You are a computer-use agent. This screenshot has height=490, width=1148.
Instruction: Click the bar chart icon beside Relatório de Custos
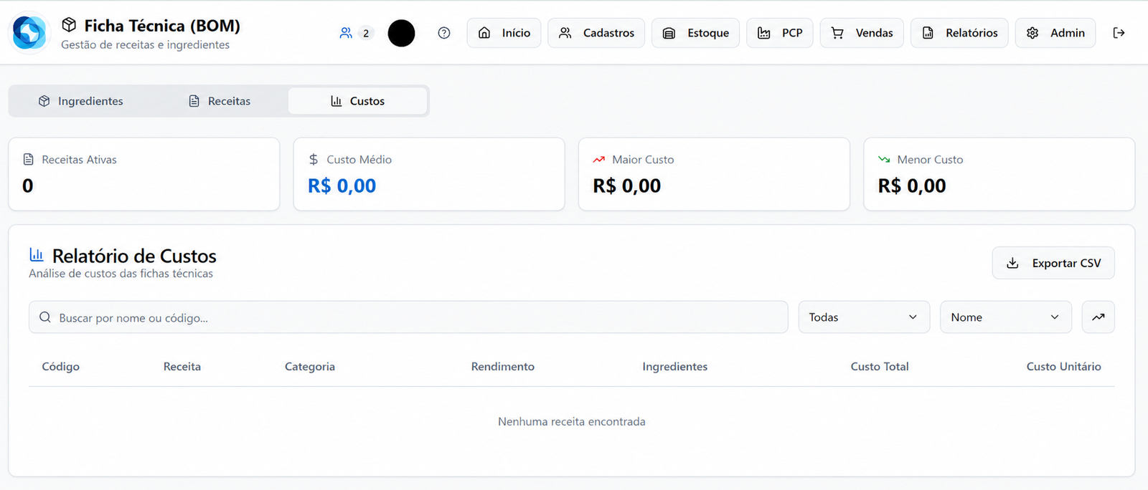(x=37, y=254)
